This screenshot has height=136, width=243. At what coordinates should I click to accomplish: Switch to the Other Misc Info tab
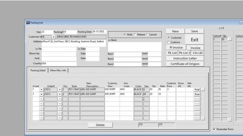58,70
